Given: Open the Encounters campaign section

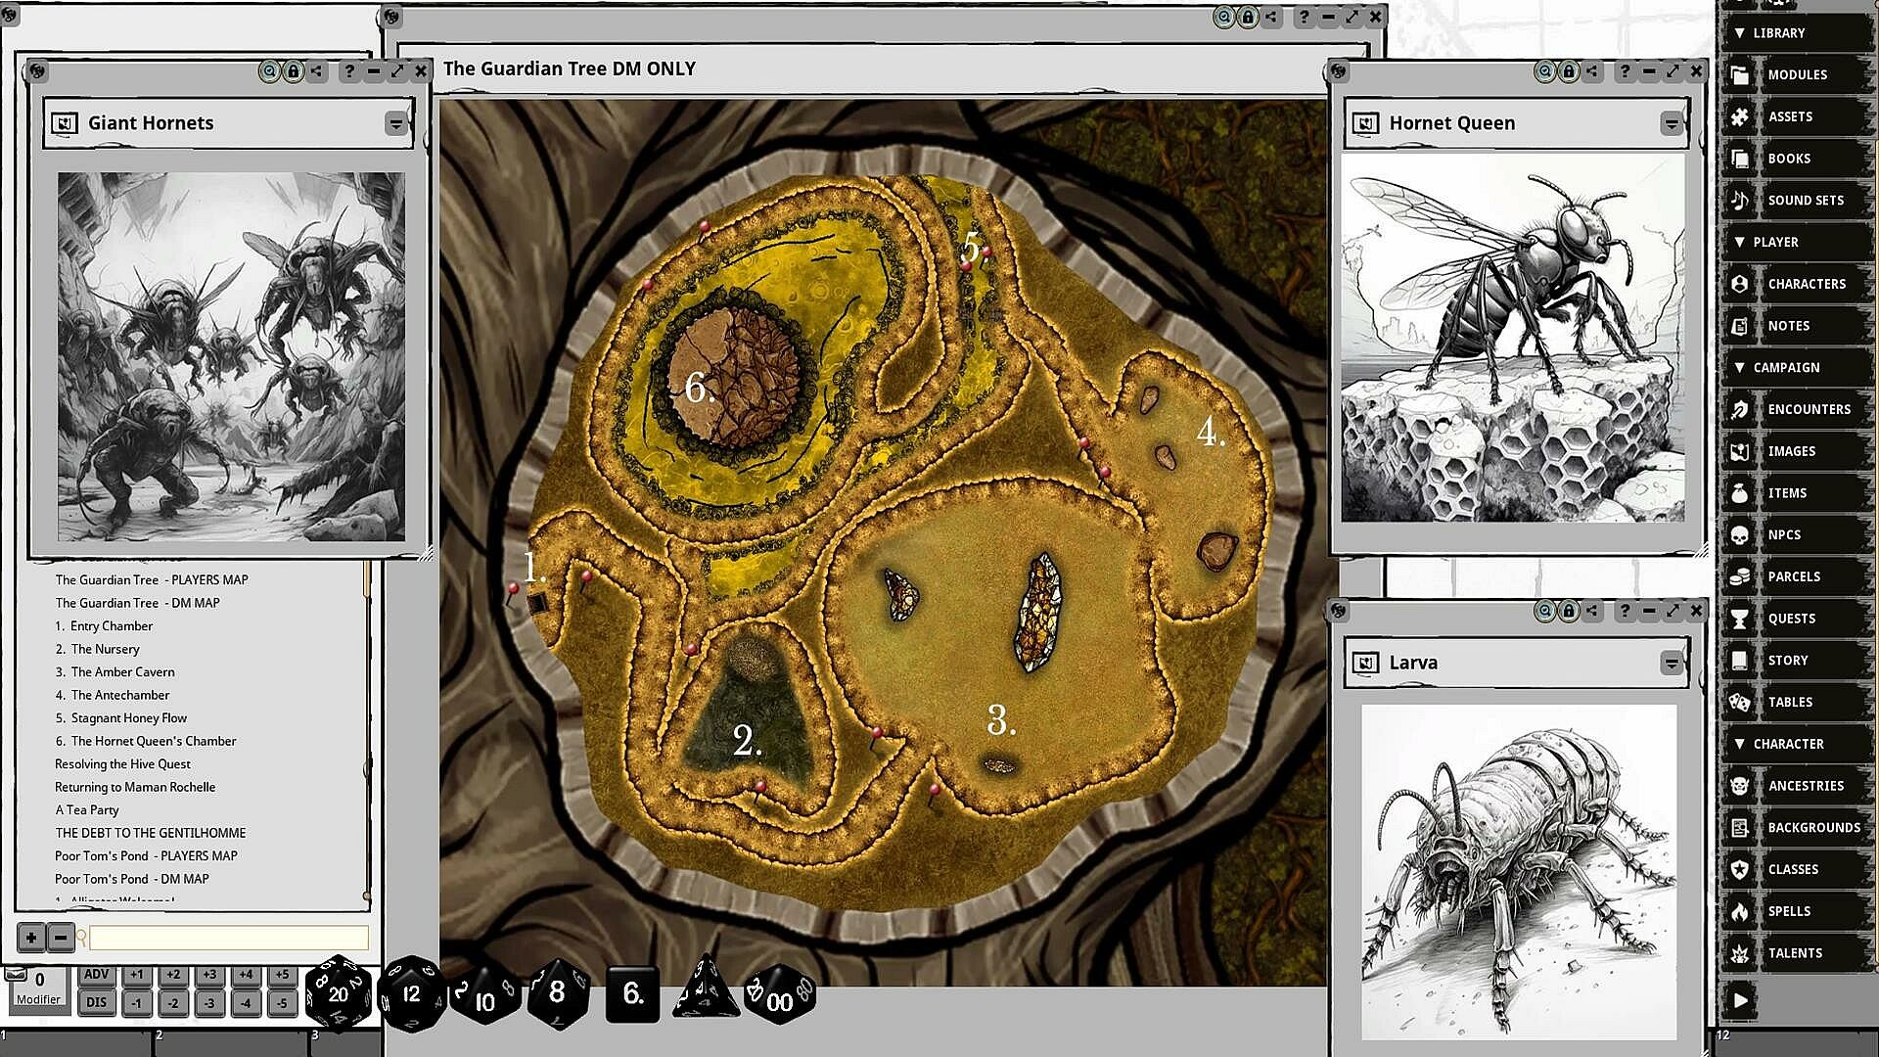Looking at the screenshot, I should tap(1808, 409).
